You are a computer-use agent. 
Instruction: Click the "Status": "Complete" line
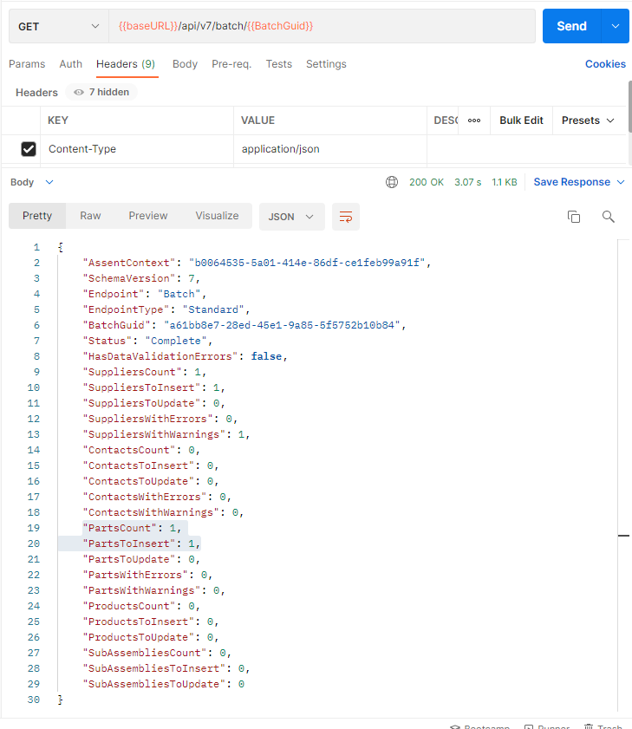pyautogui.click(x=147, y=341)
